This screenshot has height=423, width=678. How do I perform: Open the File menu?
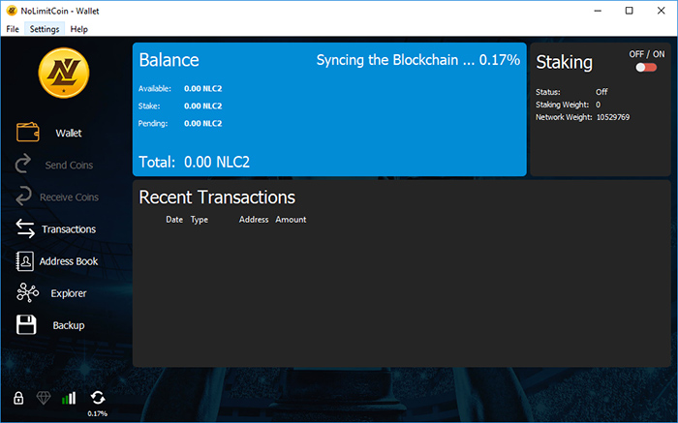tap(13, 29)
